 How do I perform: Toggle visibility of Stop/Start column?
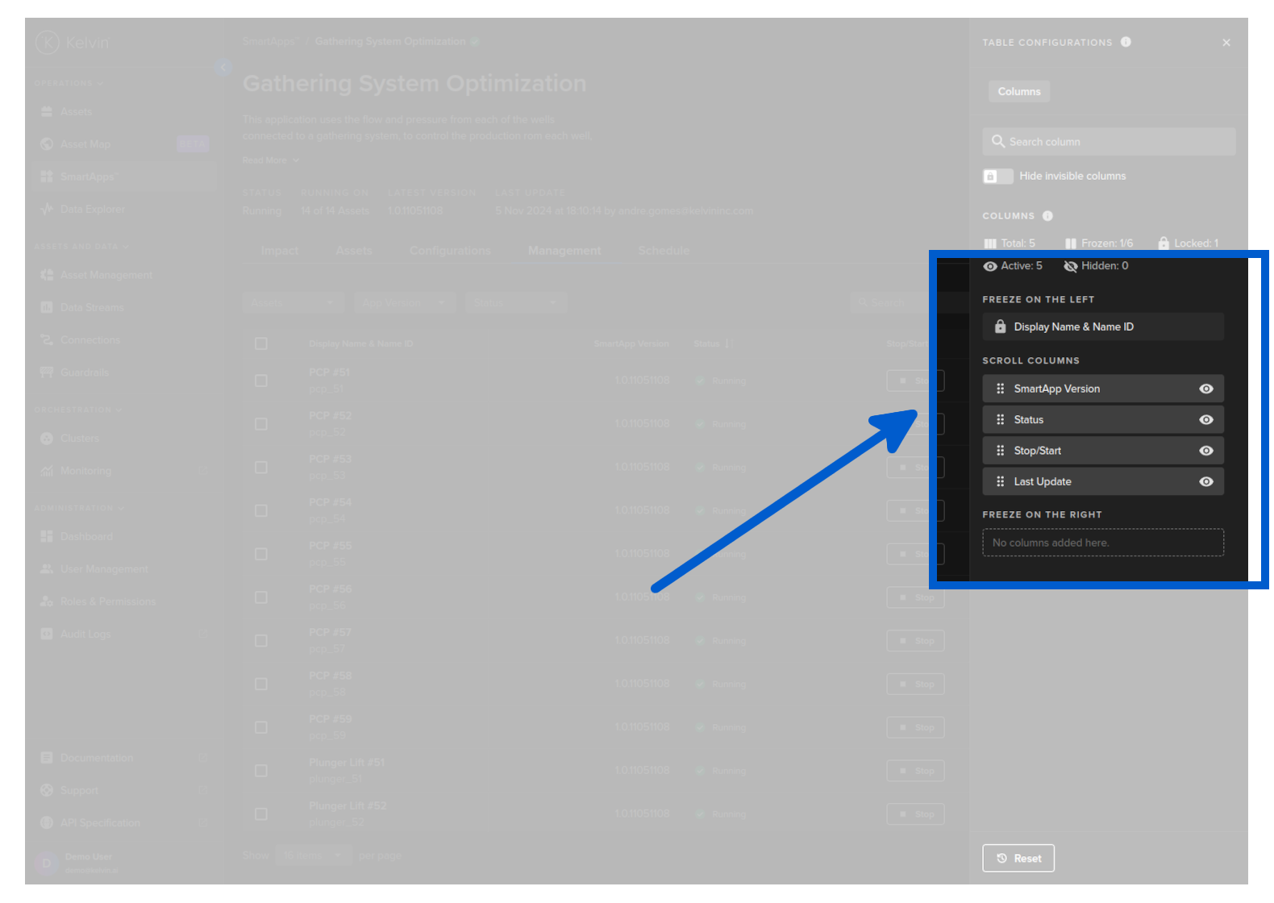[x=1205, y=451]
